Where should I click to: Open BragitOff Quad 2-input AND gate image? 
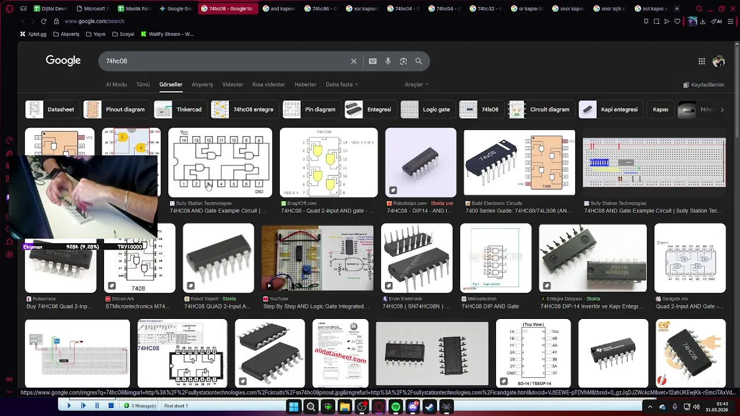click(x=328, y=163)
